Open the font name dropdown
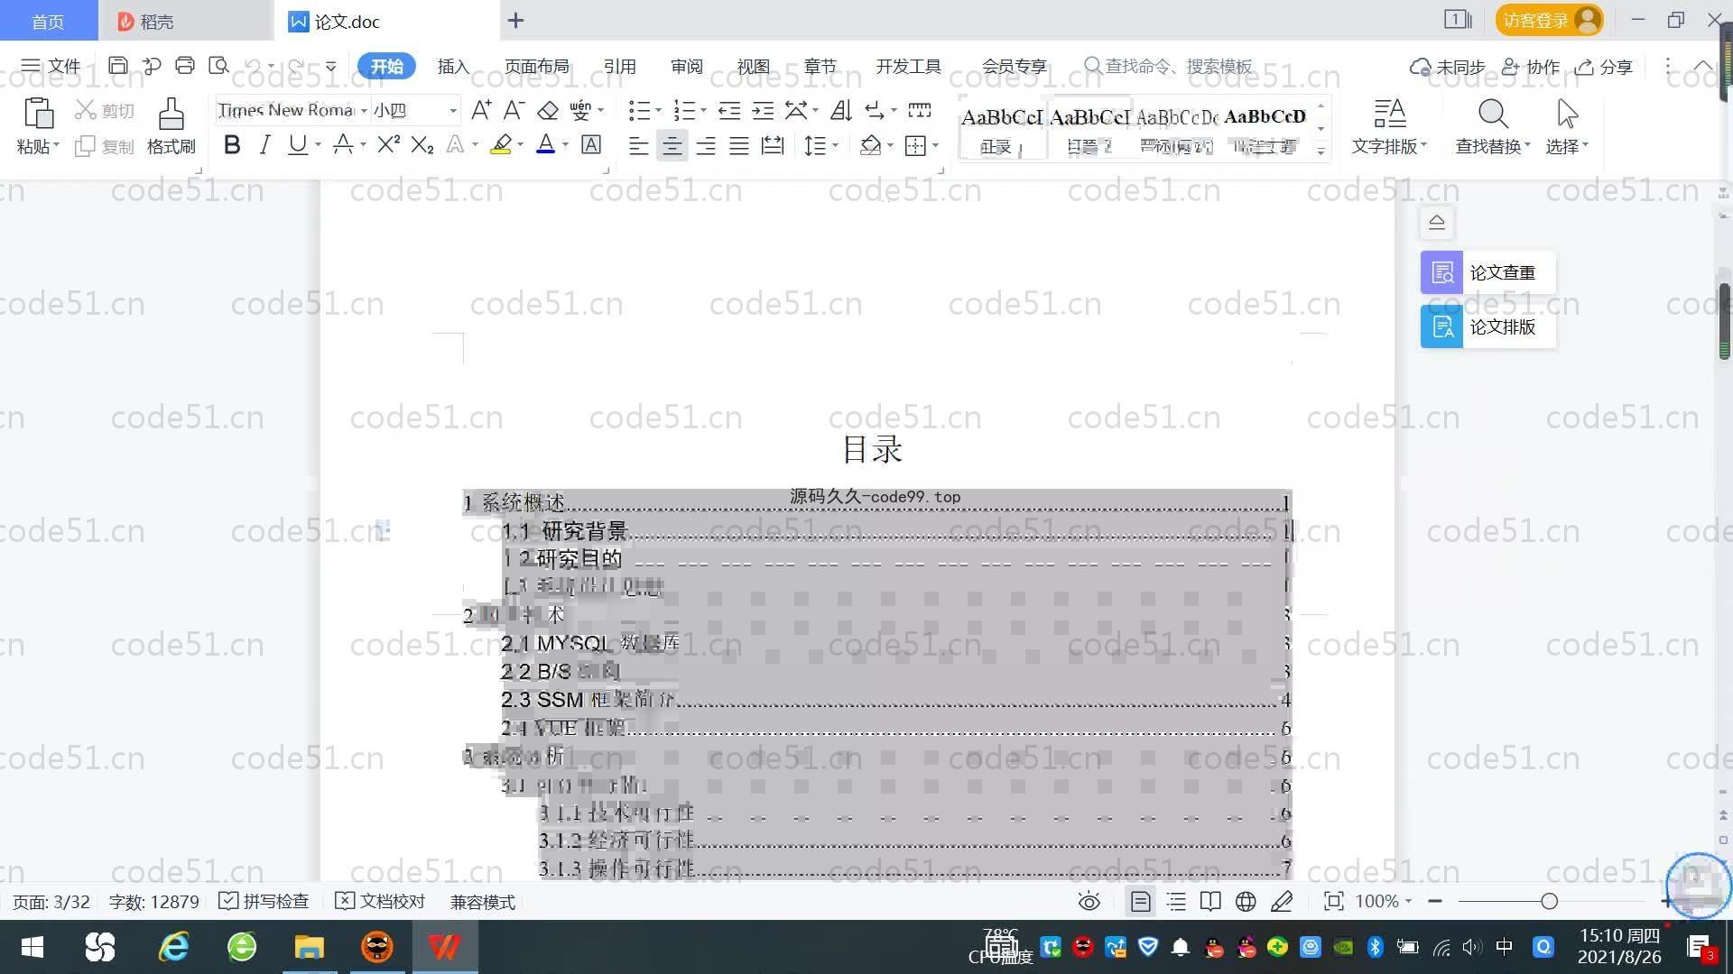This screenshot has height=974, width=1733. [x=364, y=111]
